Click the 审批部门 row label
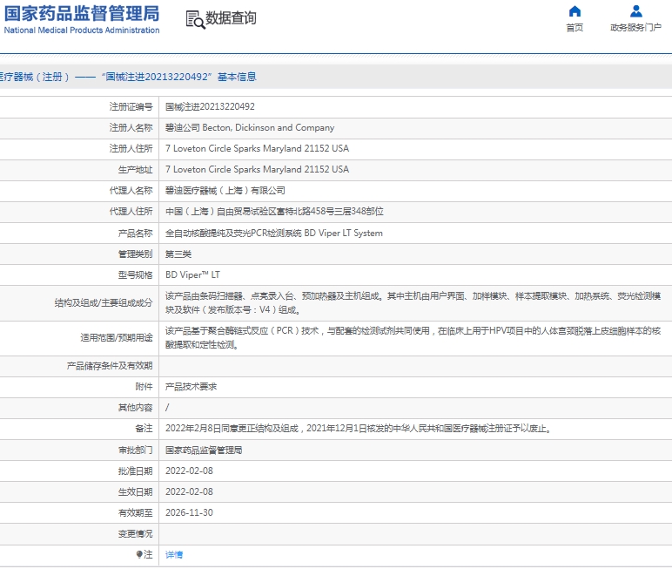 (135, 450)
